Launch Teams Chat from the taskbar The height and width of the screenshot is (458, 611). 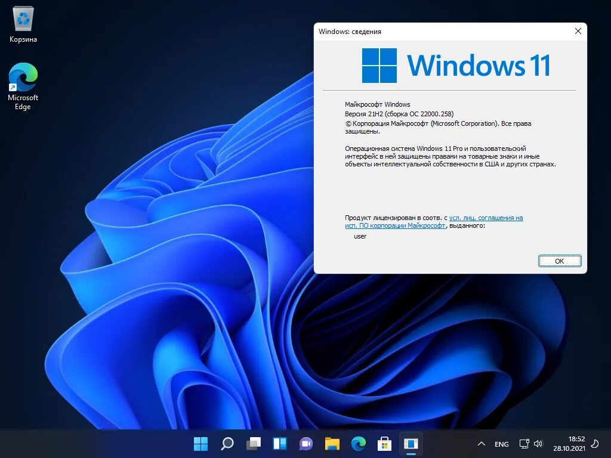pos(306,444)
